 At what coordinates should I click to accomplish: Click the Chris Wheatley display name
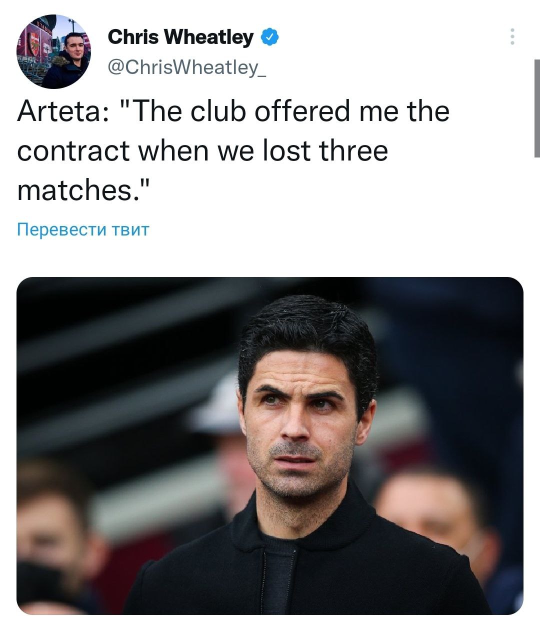[180, 37]
